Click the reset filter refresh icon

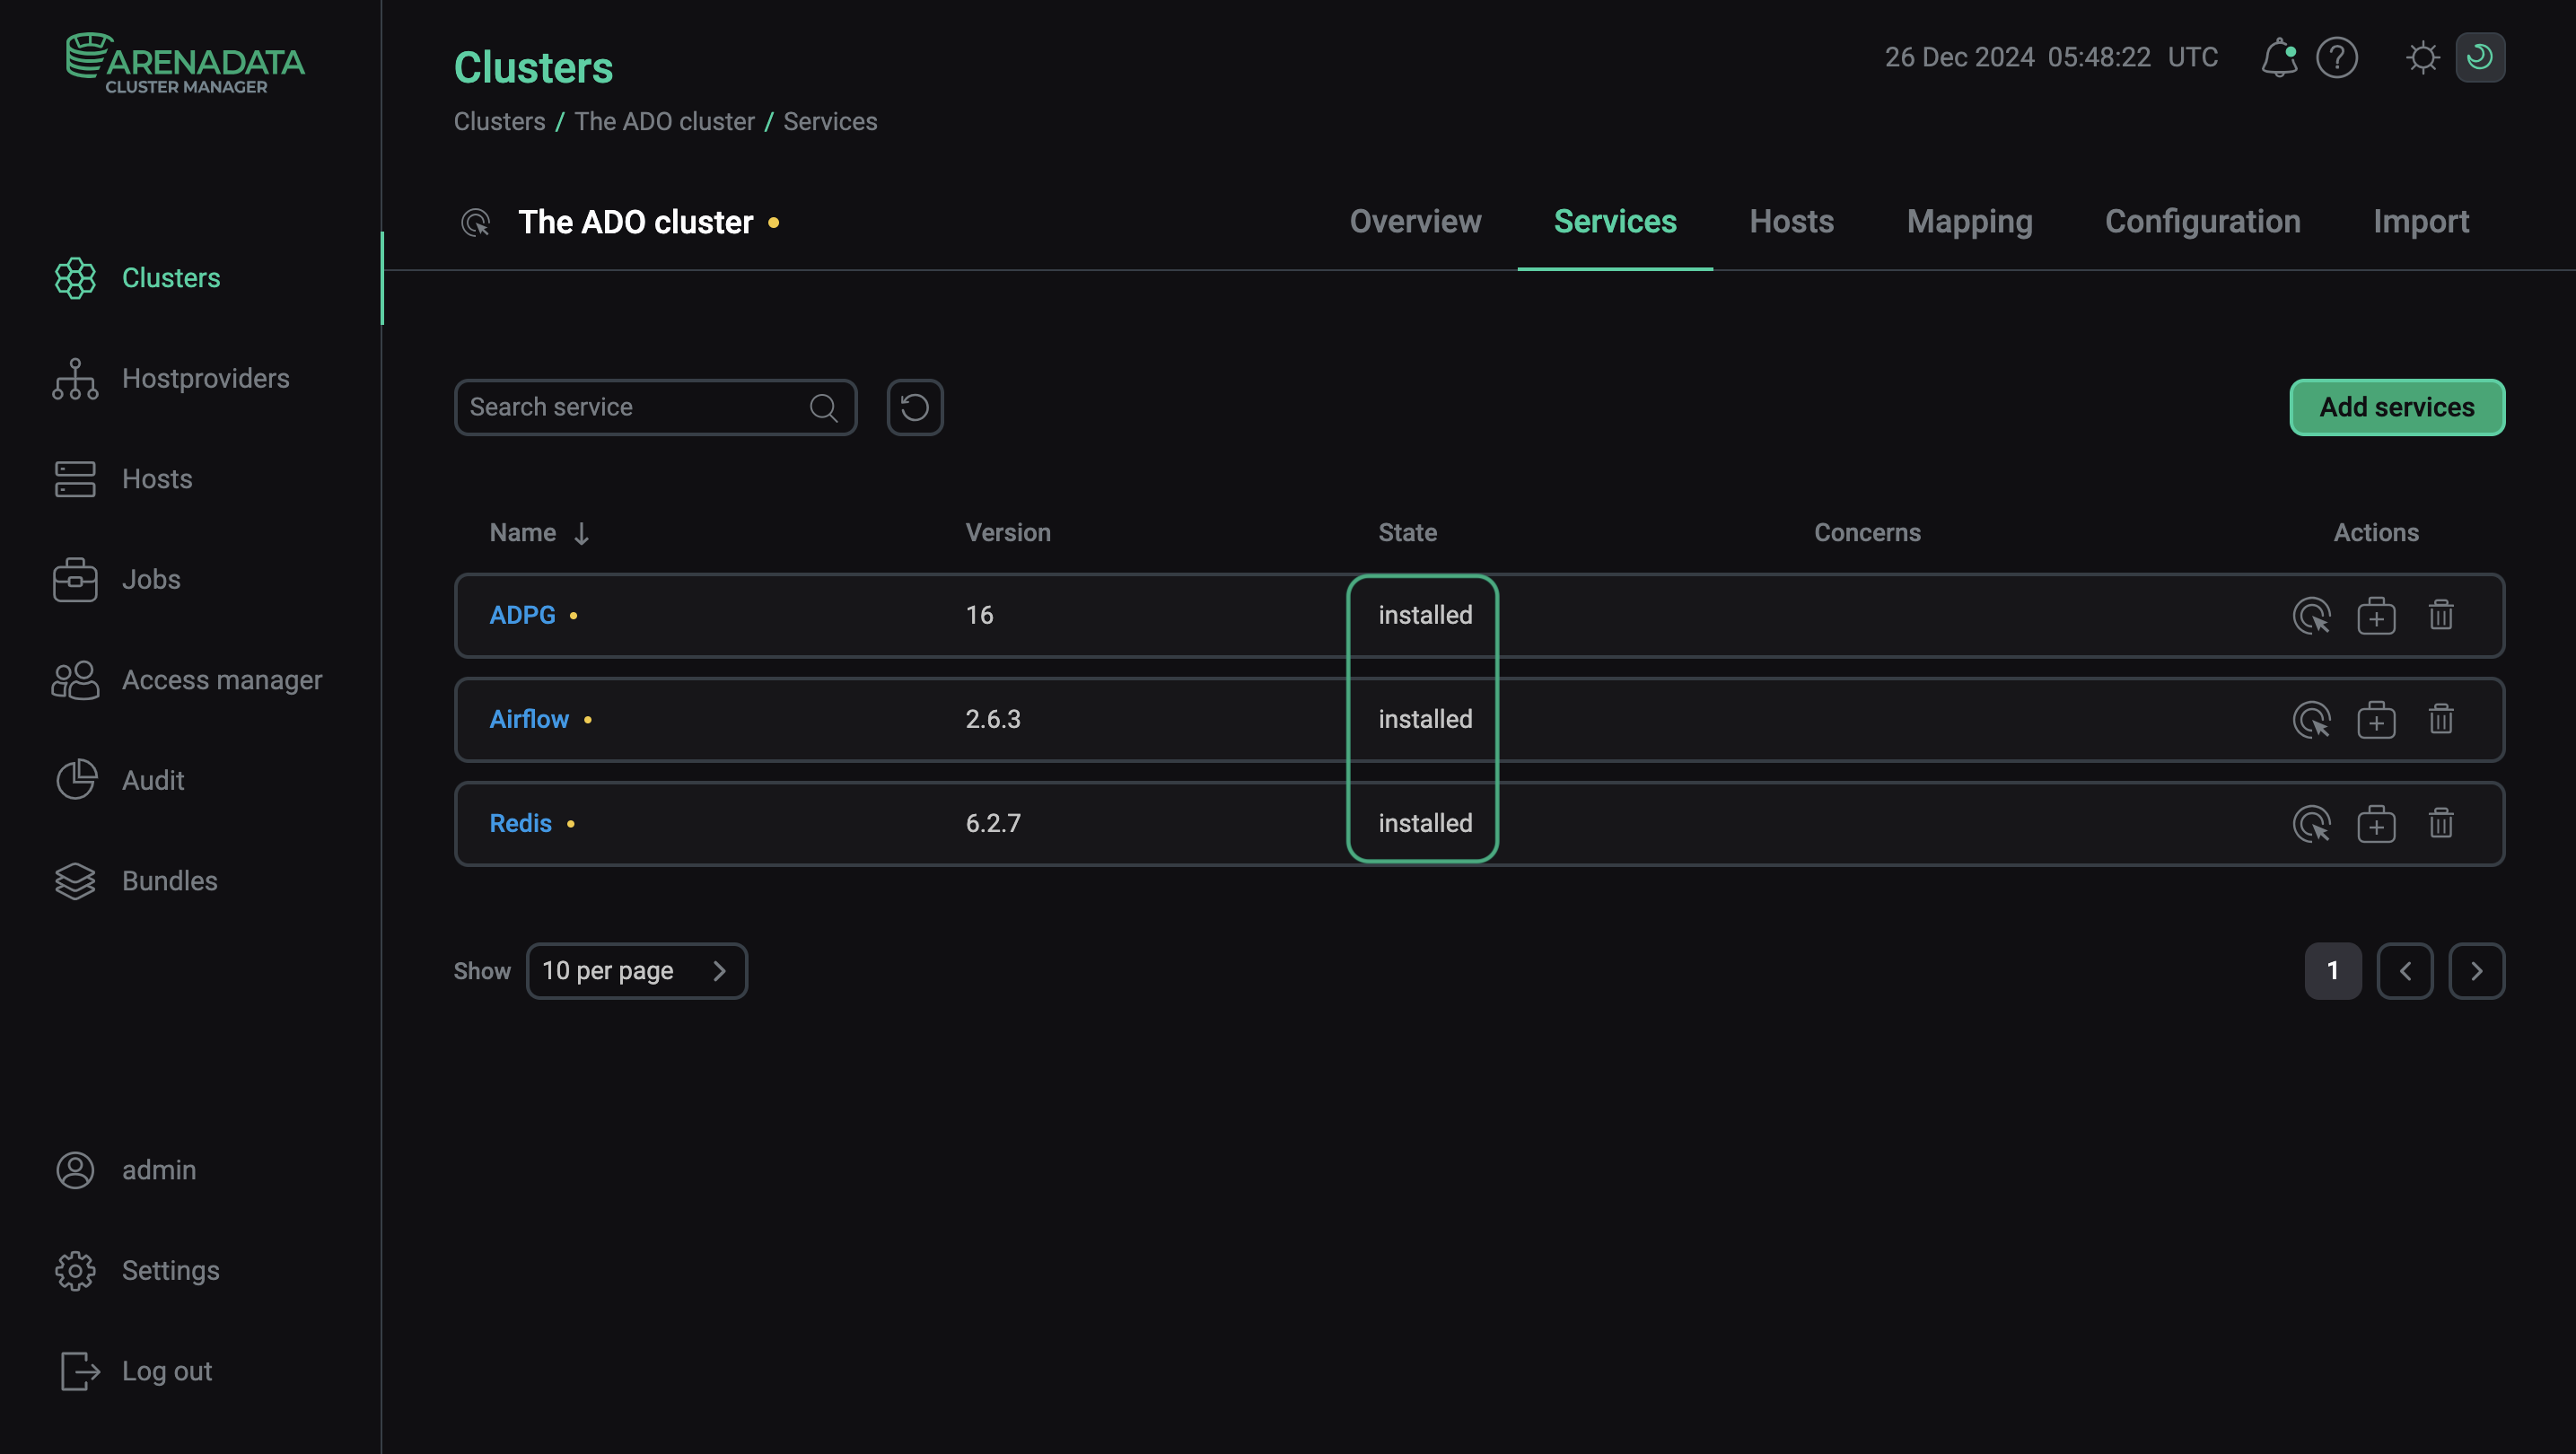pyautogui.click(x=914, y=407)
